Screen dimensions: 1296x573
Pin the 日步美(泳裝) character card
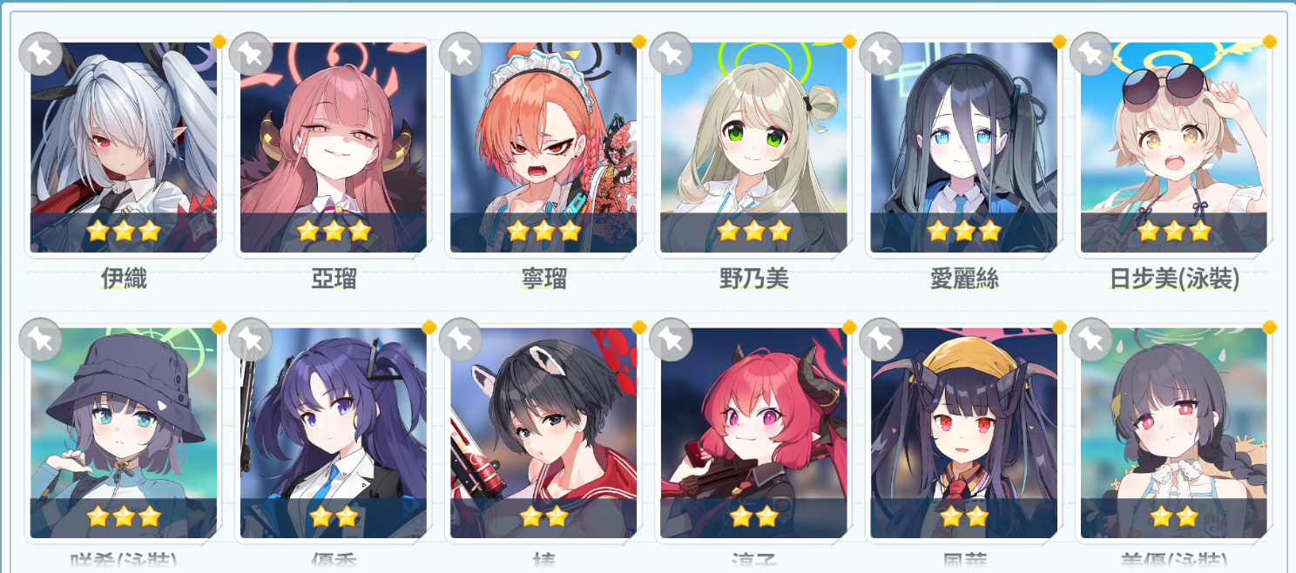pos(1090,54)
